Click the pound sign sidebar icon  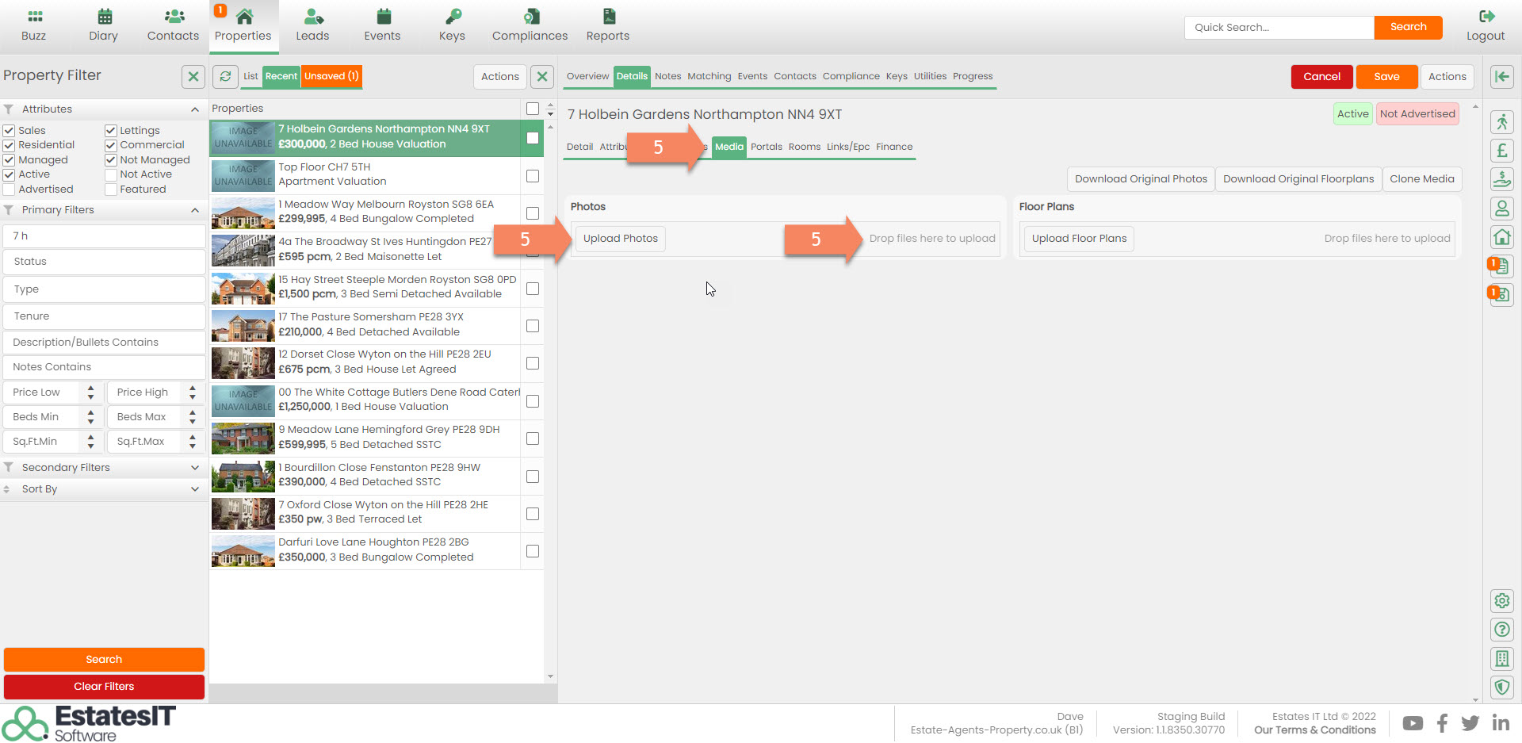[x=1501, y=151]
